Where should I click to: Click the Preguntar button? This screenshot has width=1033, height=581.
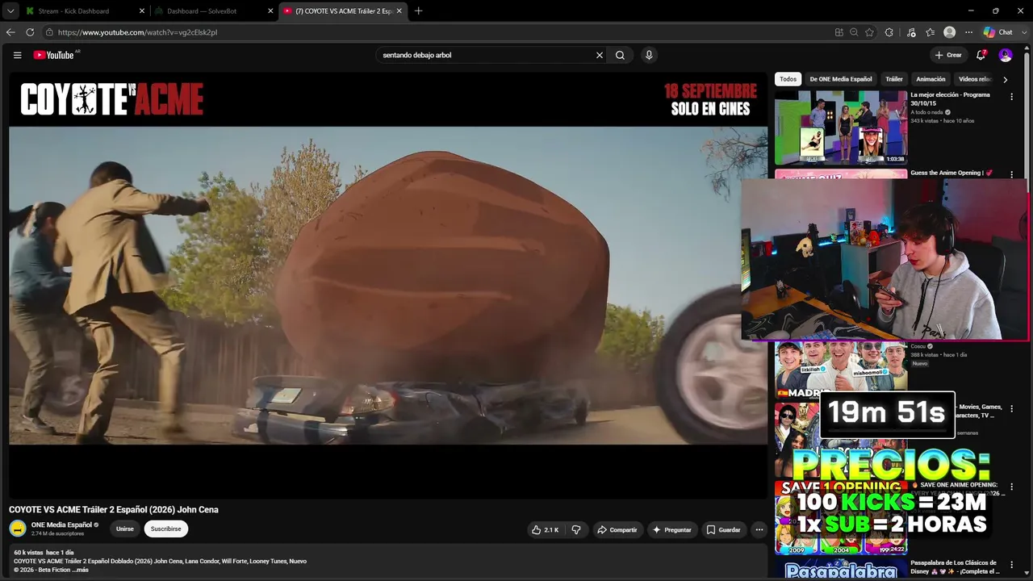point(672,529)
